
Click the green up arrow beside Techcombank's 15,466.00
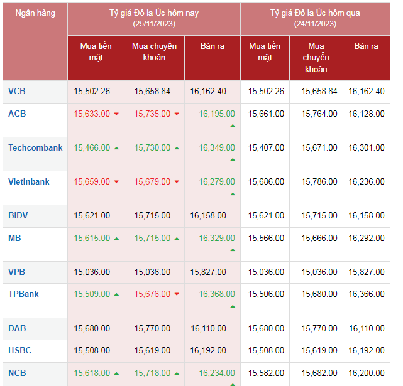(x=117, y=148)
